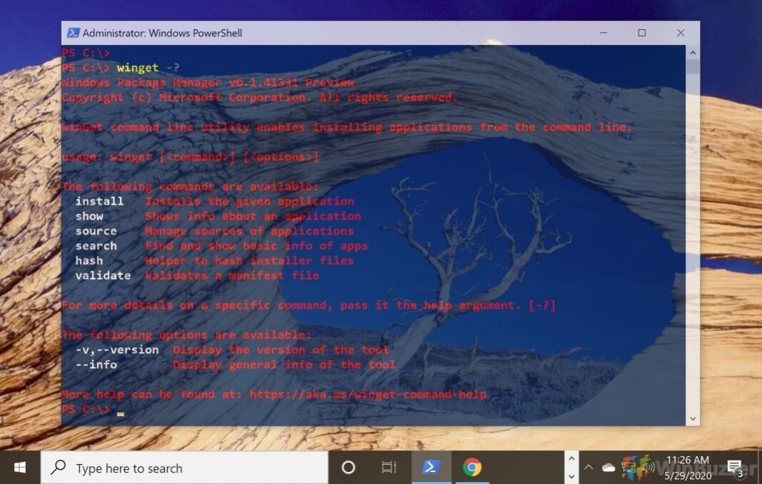This screenshot has width=762, height=484.
Task: Click the PowerShell vertical scrollbar thumb
Action: tap(693, 67)
